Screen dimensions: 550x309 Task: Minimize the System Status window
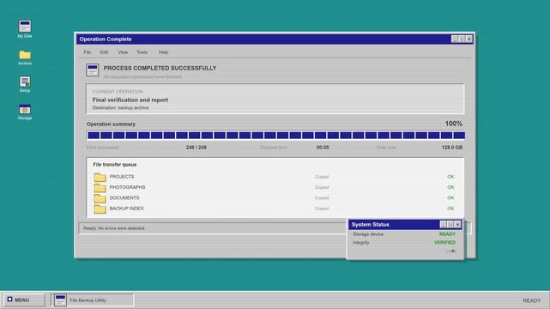pyautogui.click(x=444, y=225)
